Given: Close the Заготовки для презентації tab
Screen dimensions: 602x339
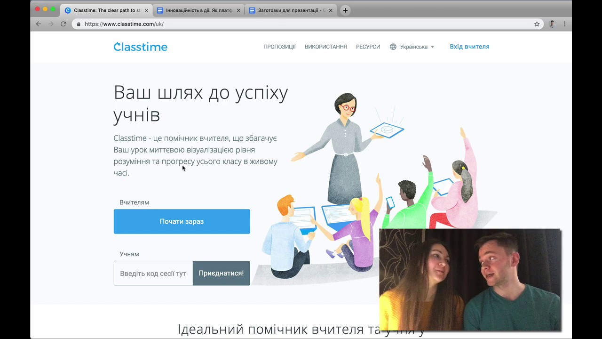Looking at the screenshot, I should pos(331,10).
